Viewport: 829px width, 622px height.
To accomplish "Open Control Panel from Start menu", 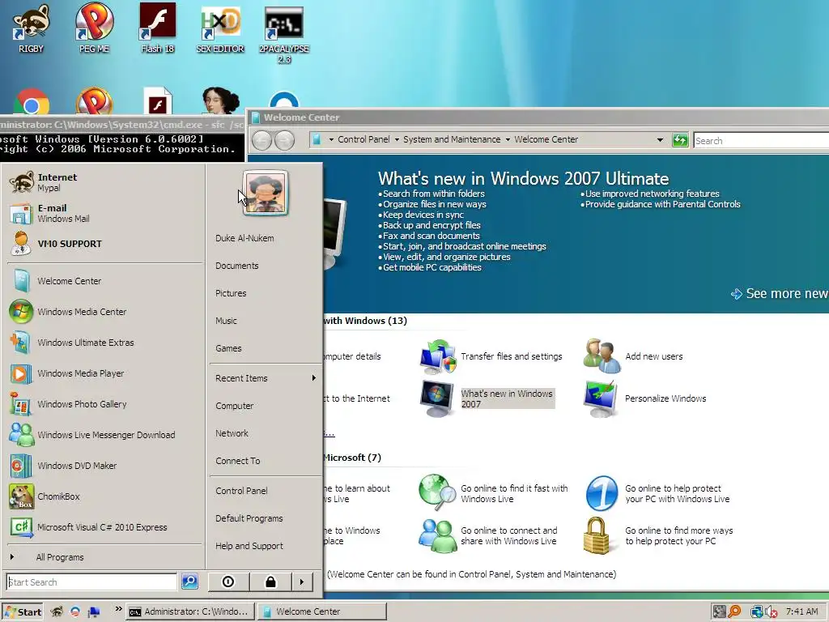I will (266, 490).
